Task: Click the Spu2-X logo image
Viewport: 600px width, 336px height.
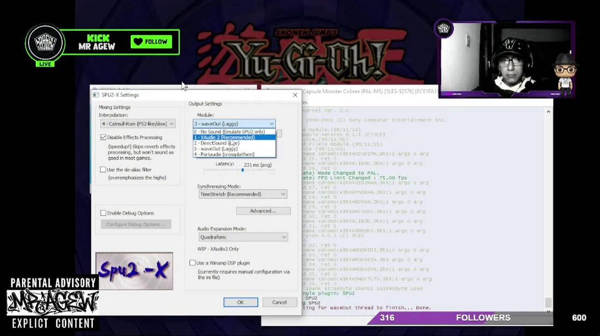Action: [x=134, y=271]
